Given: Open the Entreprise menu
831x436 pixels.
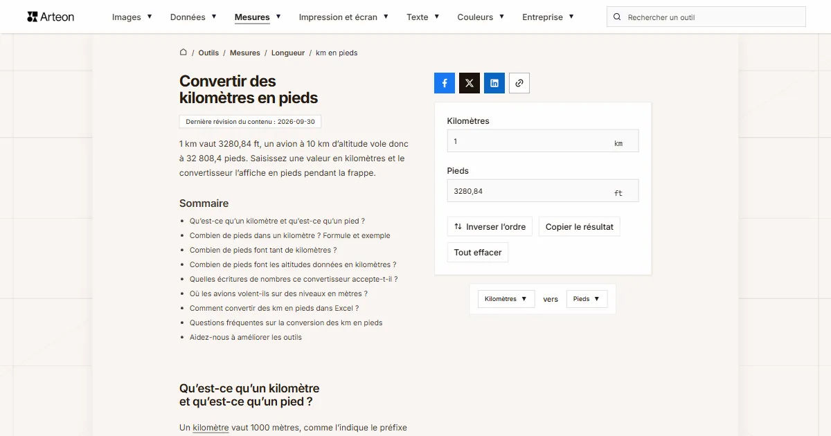Looking at the screenshot, I should pyautogui.click(x=548, y=17).
